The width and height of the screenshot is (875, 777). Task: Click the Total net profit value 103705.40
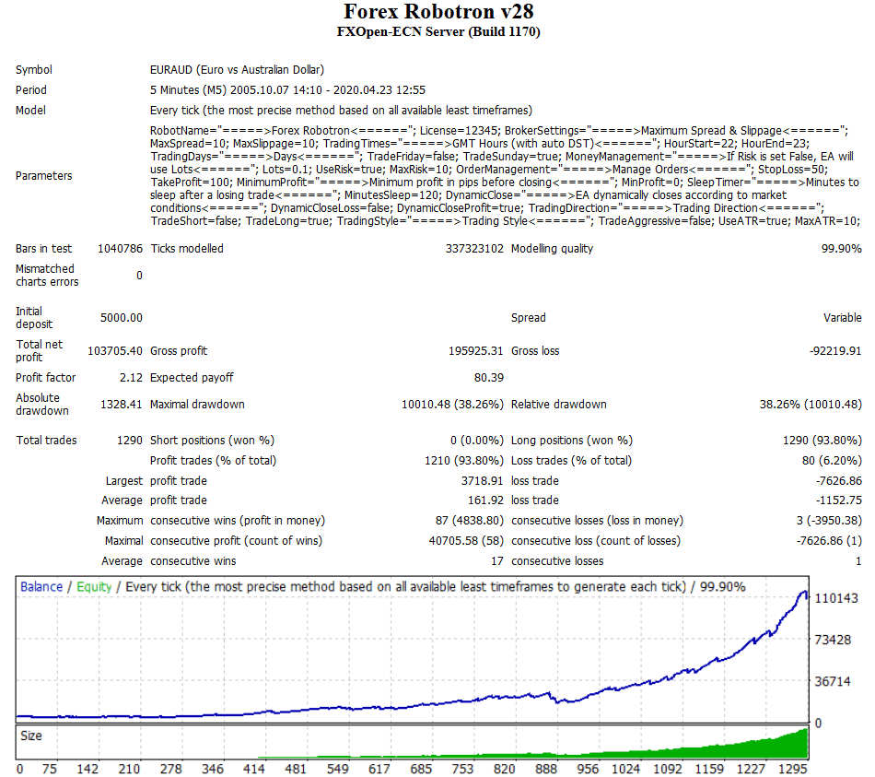(115, 351)
